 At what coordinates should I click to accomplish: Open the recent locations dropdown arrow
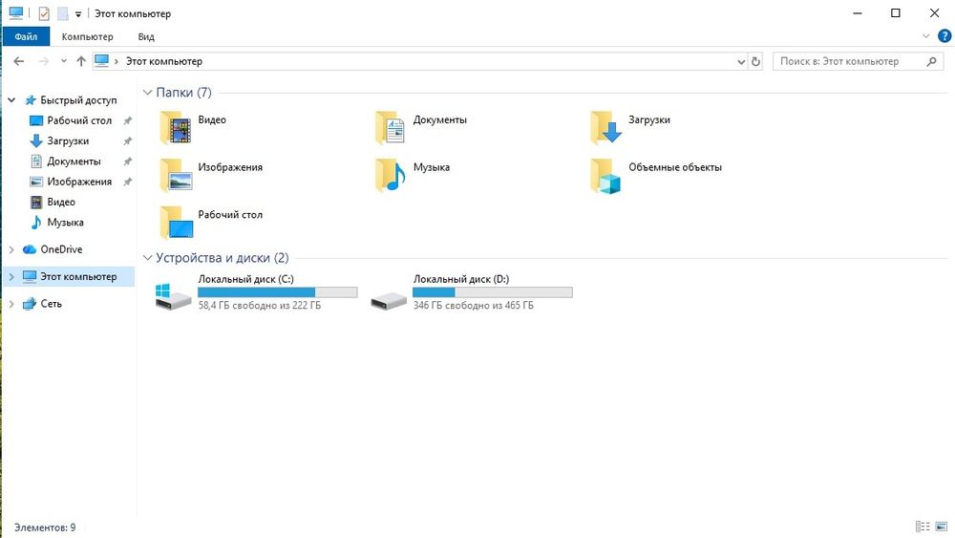(63, 61)
